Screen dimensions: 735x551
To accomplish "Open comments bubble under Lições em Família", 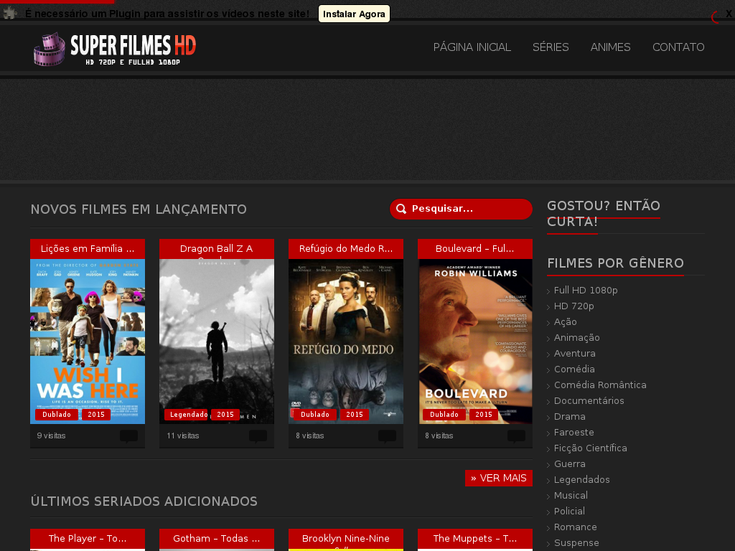I will [128, 436].
